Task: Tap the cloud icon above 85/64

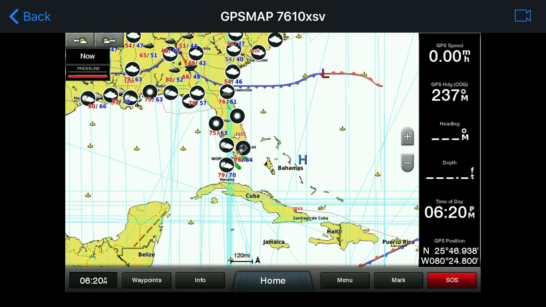Action: 111,95
